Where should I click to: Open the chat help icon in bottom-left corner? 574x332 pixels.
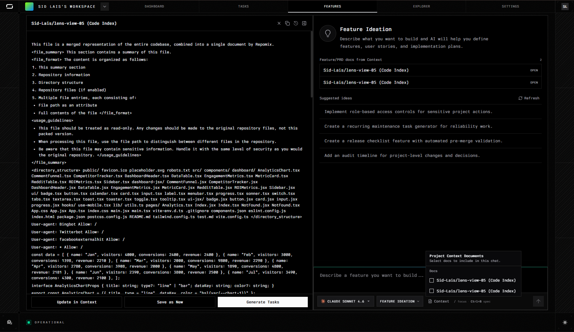click(x=10, y=322)
